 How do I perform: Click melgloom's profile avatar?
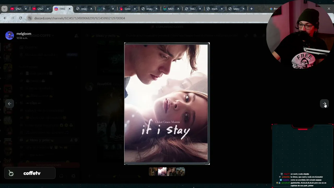pos(10,36)
